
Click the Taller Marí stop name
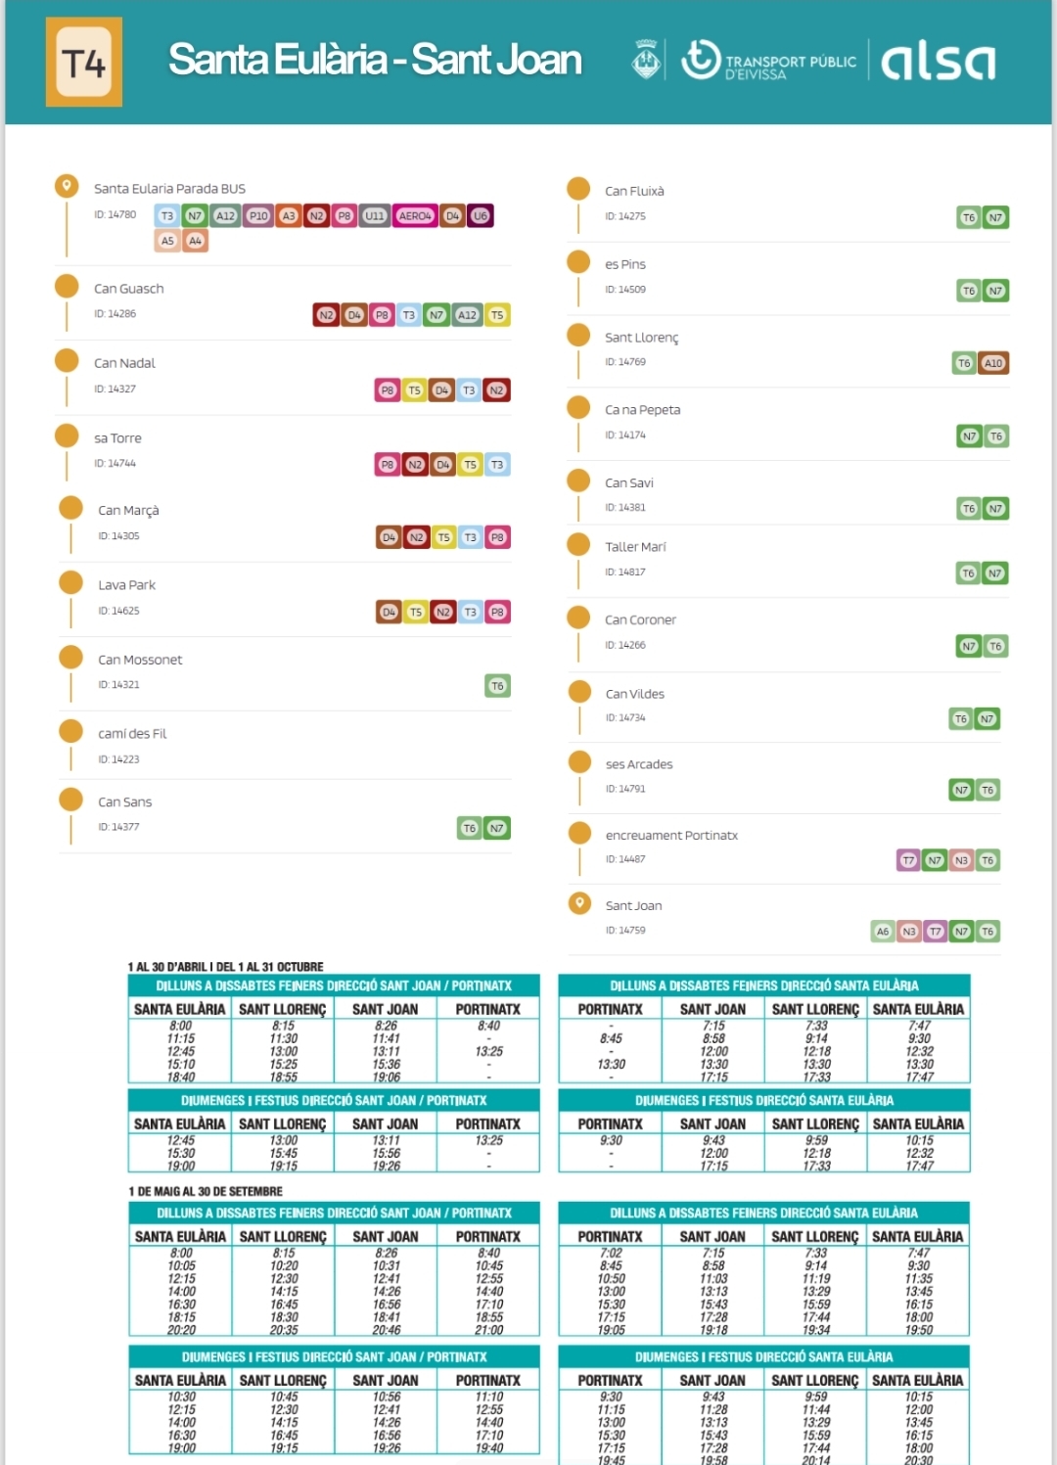pos(635,546)
